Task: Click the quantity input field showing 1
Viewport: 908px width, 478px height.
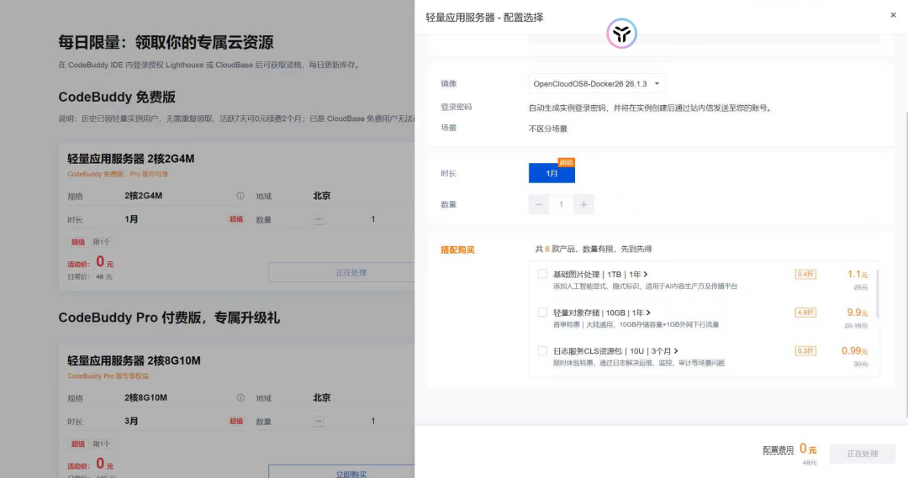Action: click(561, 204)
